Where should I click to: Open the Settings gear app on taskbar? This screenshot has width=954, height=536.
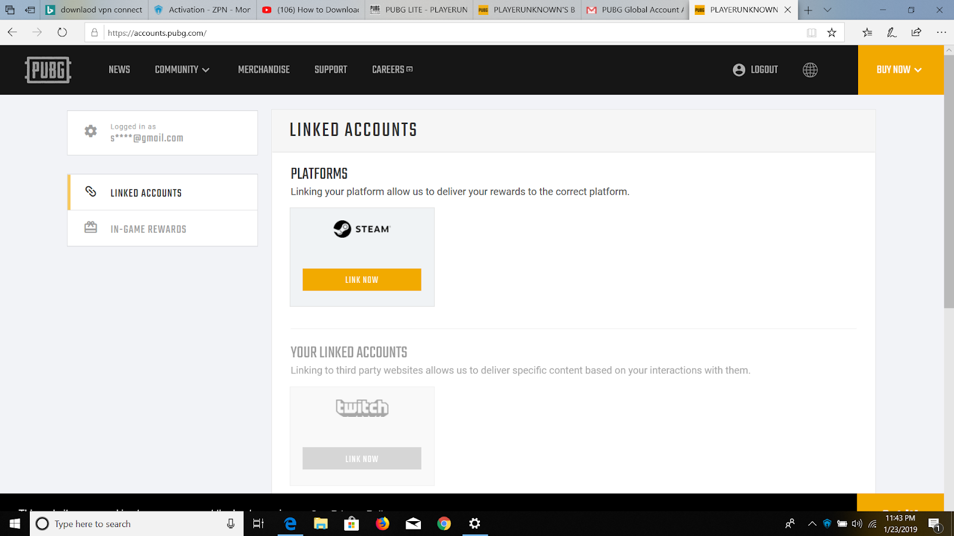(x=475, y=523)
